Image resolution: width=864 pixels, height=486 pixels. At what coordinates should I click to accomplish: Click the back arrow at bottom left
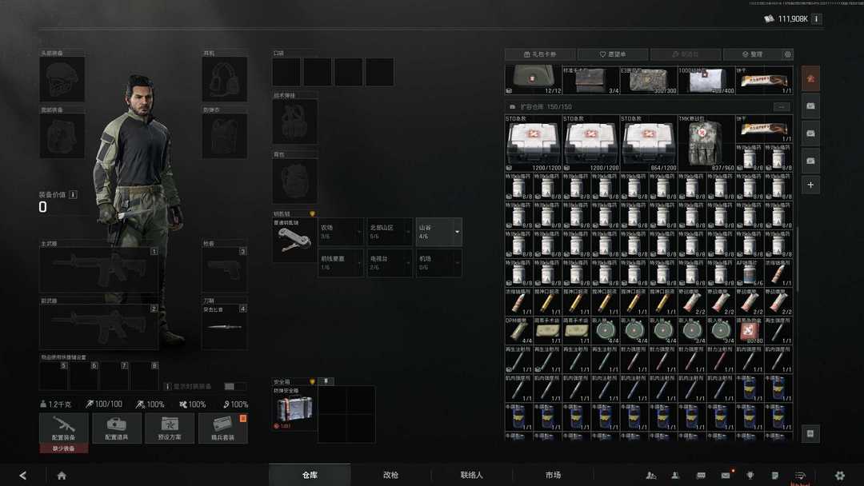[x=22, y=476]
